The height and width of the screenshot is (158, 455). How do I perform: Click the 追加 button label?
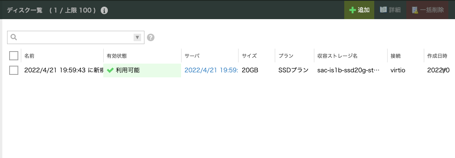[x=363, y=10]
